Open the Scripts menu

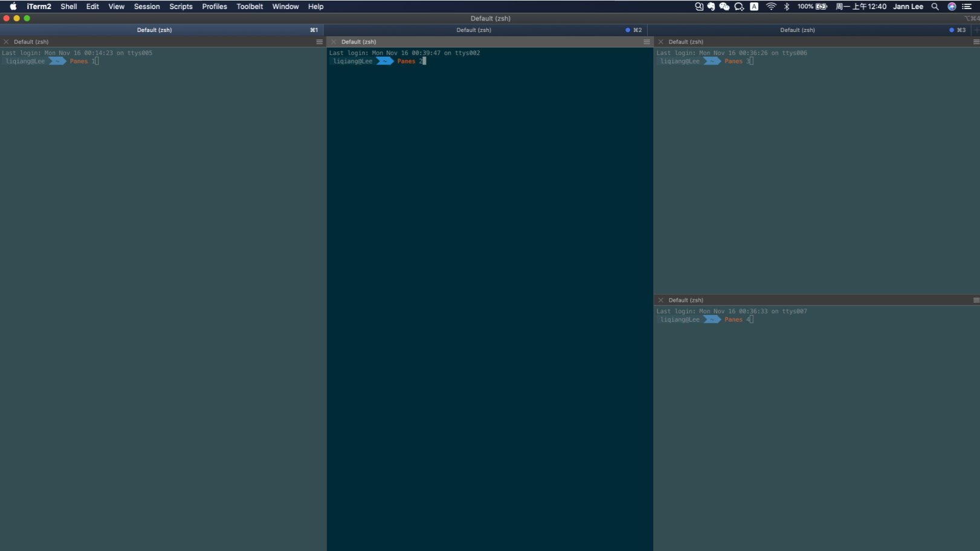pyautogui.click(x=181, y=7)
